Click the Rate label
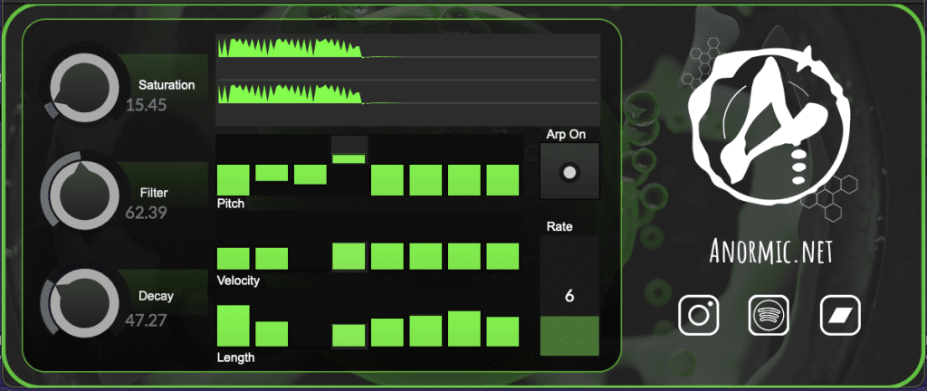This screenshot has height=391, width=927. [559, 226]
